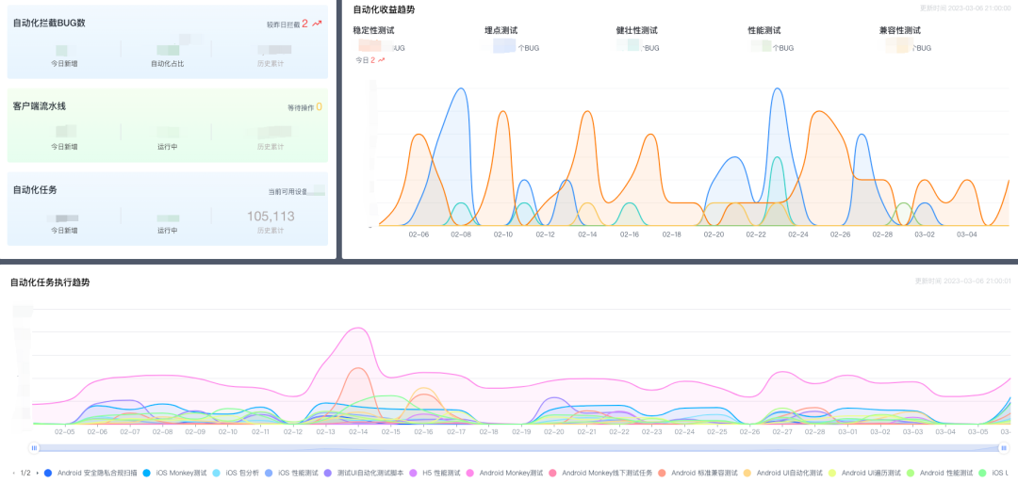The width and height of the screenshot is (1018, 483).
Task: Toggle Android Monkey线下测试任务 legend series
Action: click(599, 474)
